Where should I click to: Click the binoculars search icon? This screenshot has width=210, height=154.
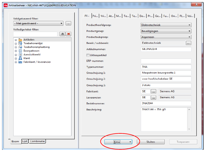pos(62,34)
